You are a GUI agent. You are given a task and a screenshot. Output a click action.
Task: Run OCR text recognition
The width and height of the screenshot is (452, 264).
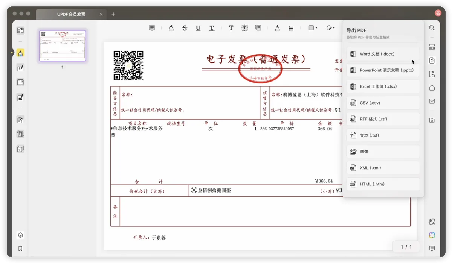[x=432, y=47]
